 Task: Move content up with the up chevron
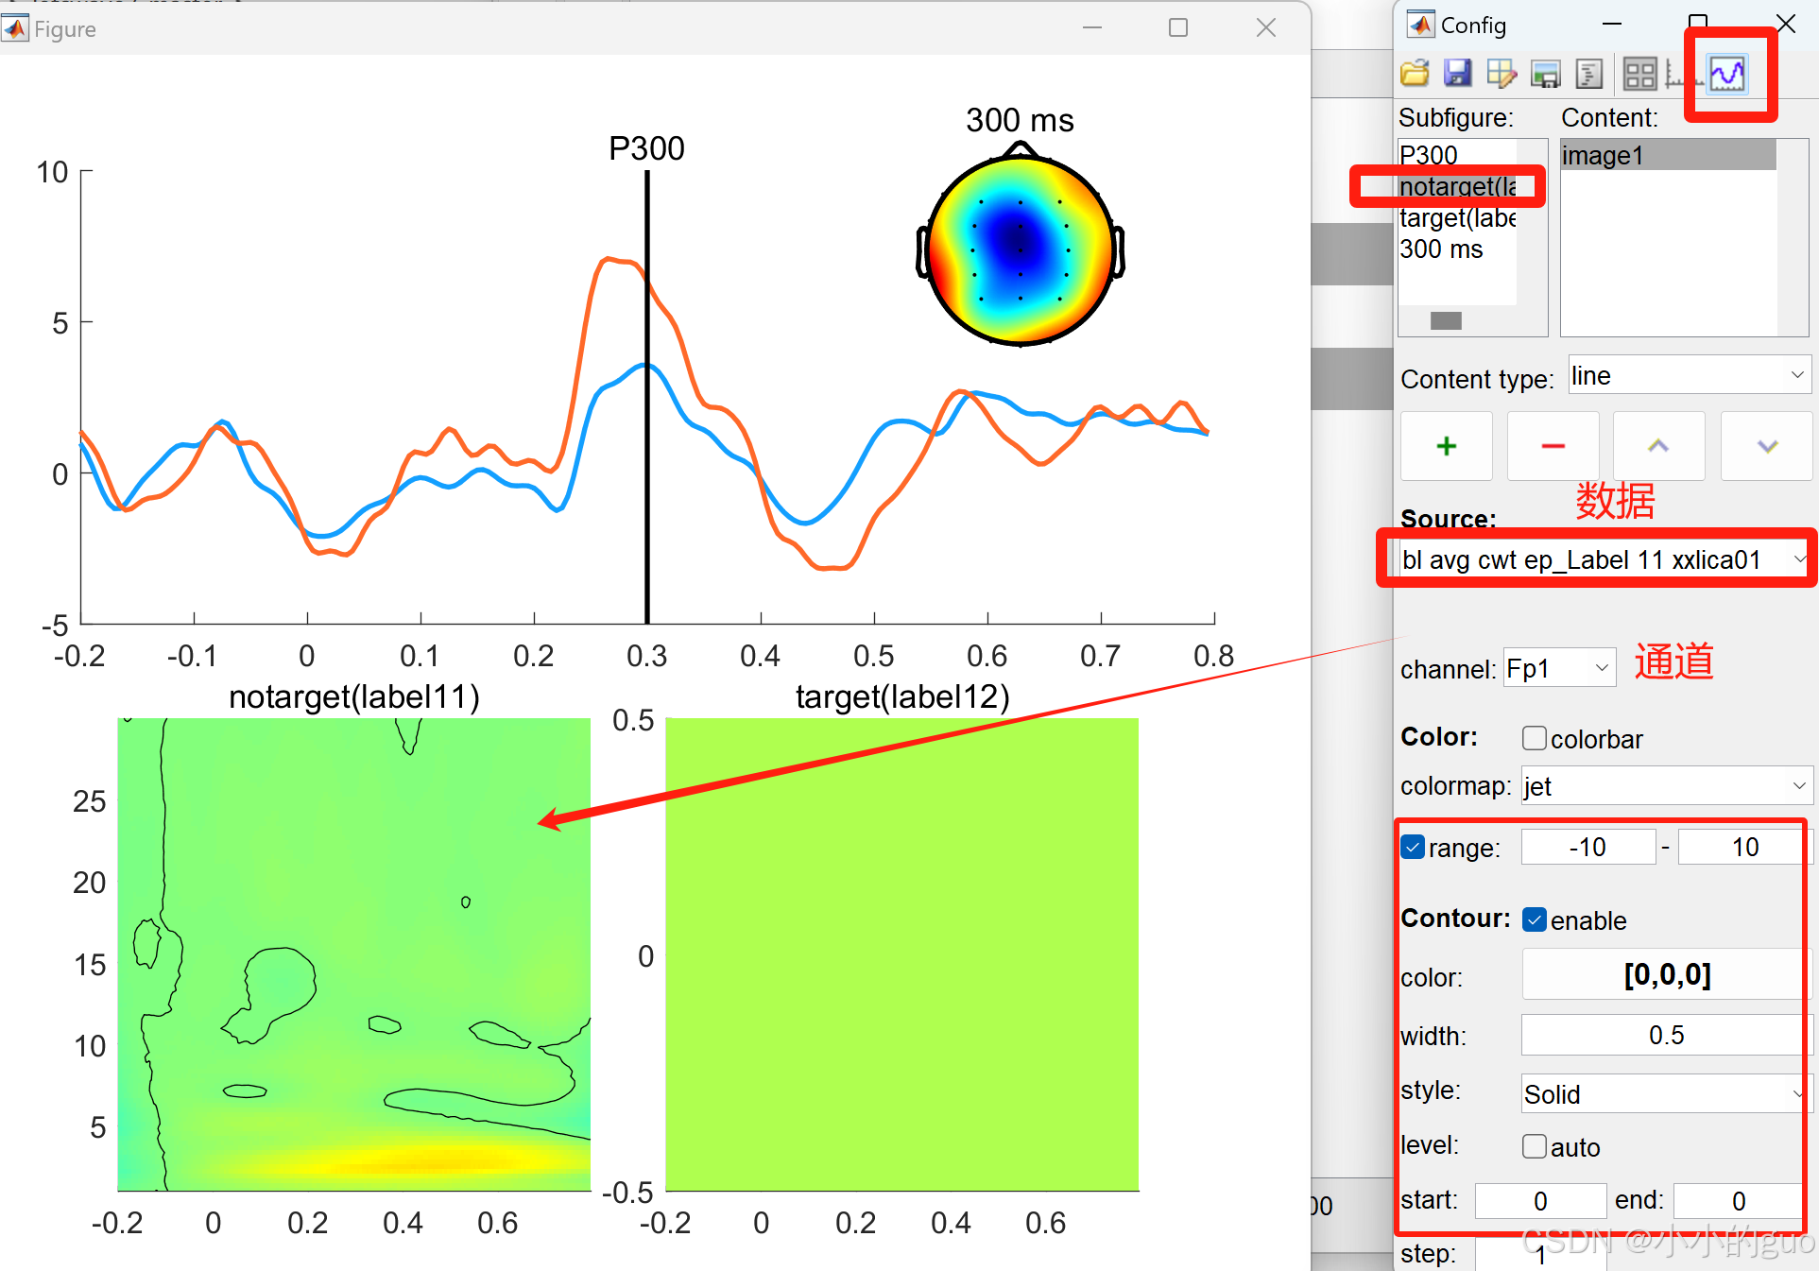tap(1659, 446)
